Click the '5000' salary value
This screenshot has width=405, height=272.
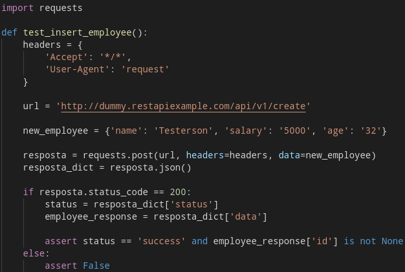295,131
